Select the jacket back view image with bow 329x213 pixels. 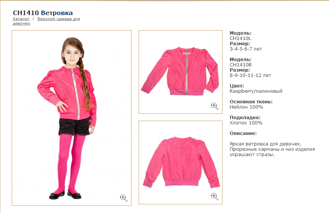(181, 162)
